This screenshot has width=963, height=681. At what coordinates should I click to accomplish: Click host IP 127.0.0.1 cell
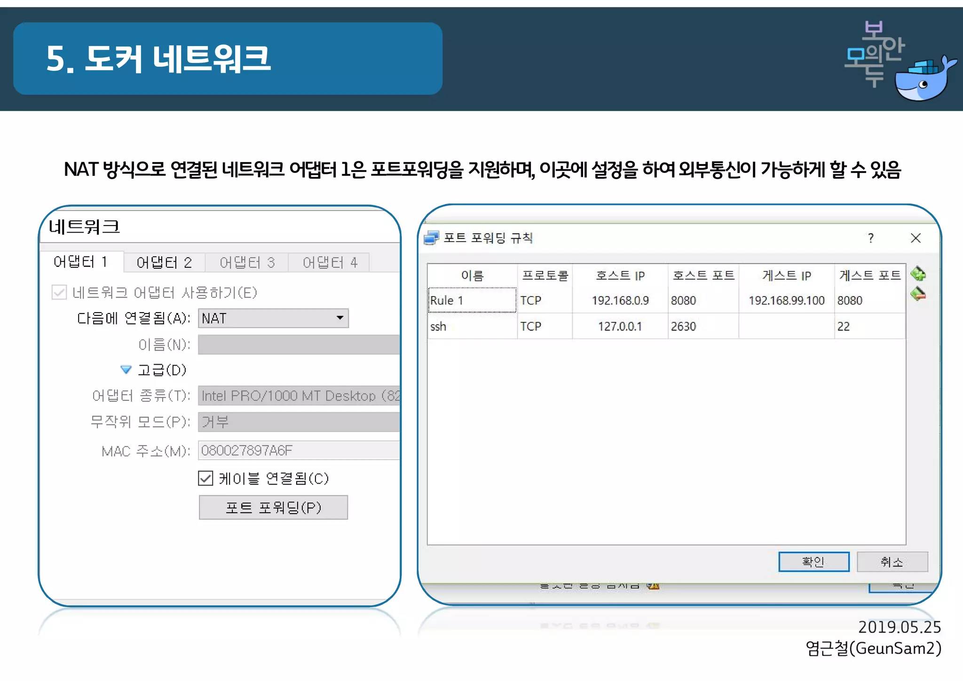point(620,326)
